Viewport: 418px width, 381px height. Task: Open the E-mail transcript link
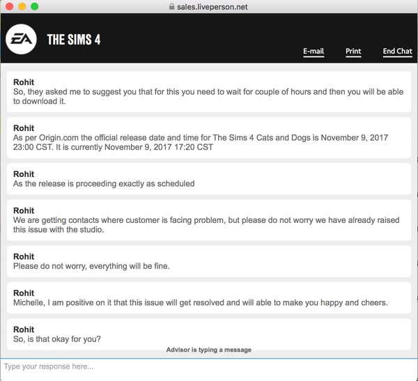point(313,51)
